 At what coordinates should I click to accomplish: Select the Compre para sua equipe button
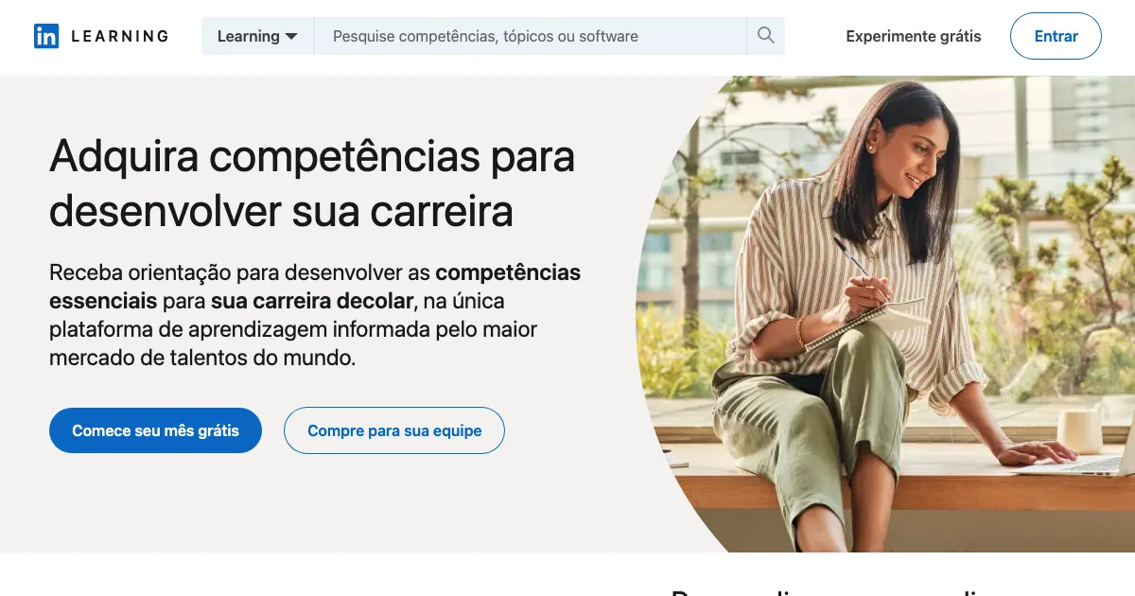[x=394, y=430]
